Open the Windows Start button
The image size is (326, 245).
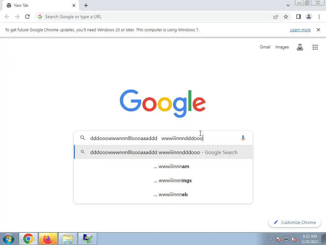coord(9,239)
